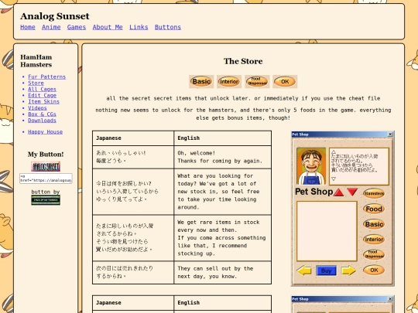Screen dimensions: 418x313
Task: Open the Box & CGs link
Action: pyautogui.click(x=42, y=114)
